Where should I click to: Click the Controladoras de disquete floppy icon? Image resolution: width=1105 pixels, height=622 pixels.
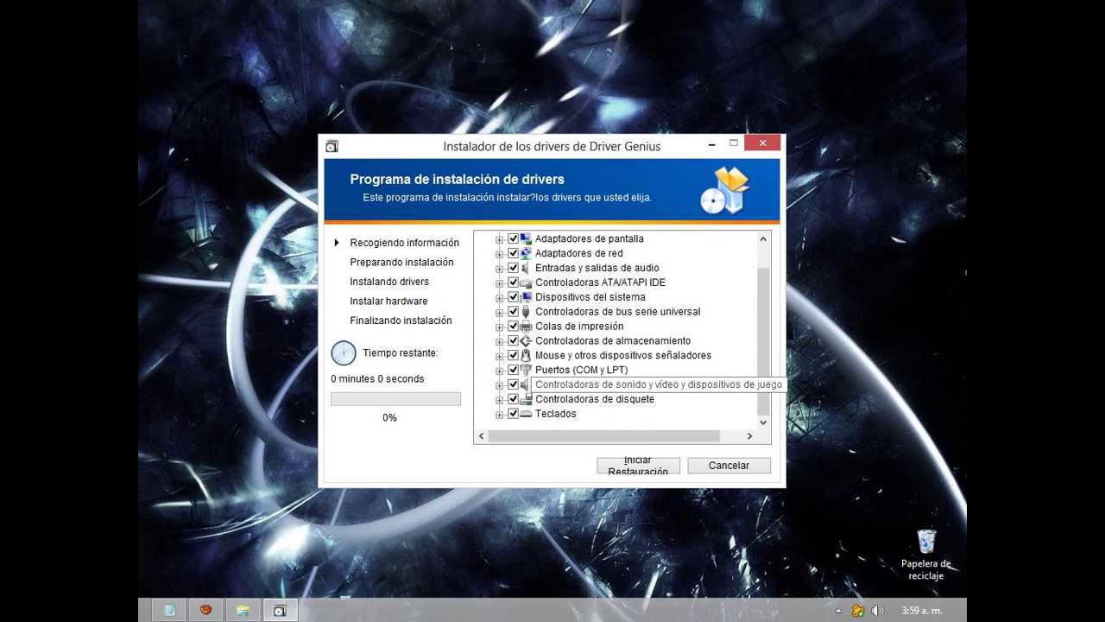[x=526, y=399]
